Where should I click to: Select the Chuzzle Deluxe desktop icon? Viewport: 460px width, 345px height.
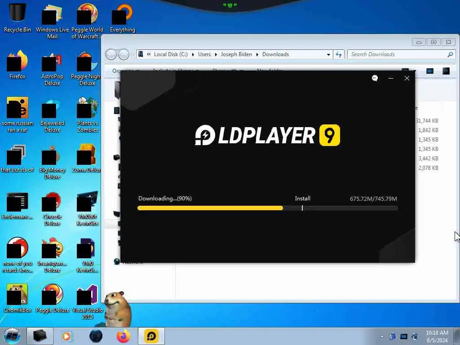coord(52,208)
